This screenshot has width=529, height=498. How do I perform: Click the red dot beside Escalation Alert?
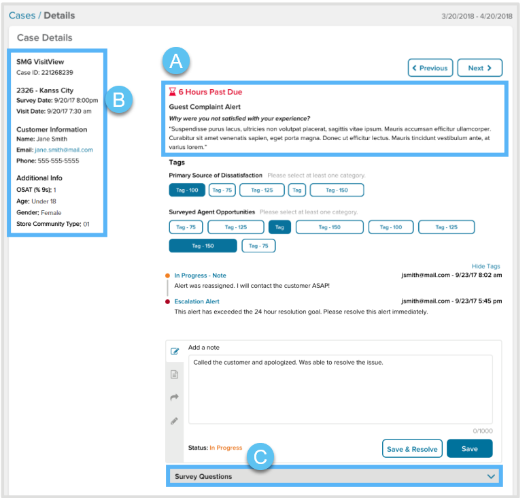(167, 301)
